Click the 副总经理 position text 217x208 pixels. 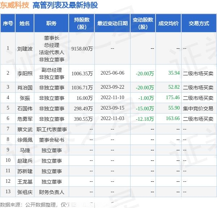pyautogui.click(x=52, y=70)
